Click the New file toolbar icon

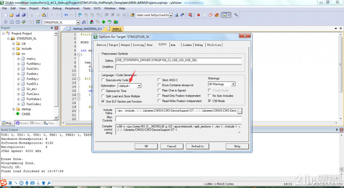coord(6,15)
